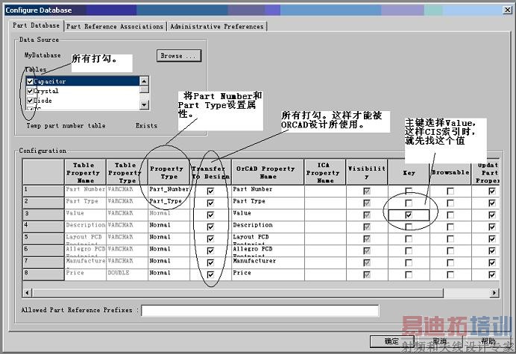Select row header number 5

43,238
